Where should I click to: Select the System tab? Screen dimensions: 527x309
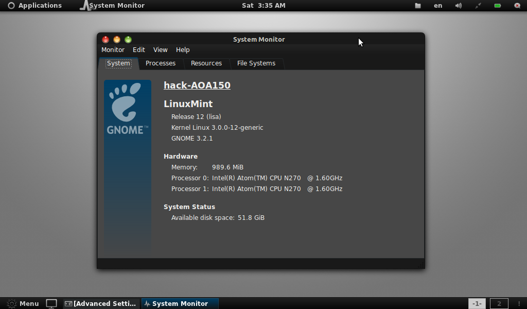(119, 63)
